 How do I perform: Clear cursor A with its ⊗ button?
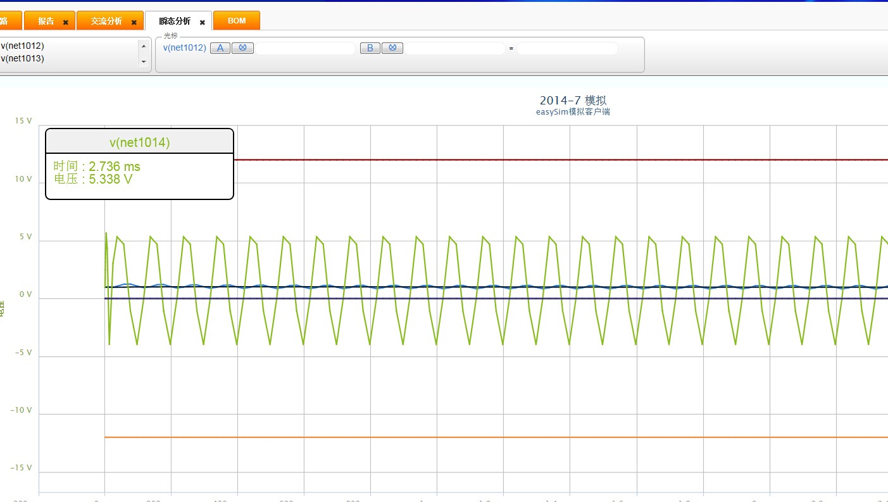tap(242, 48)
